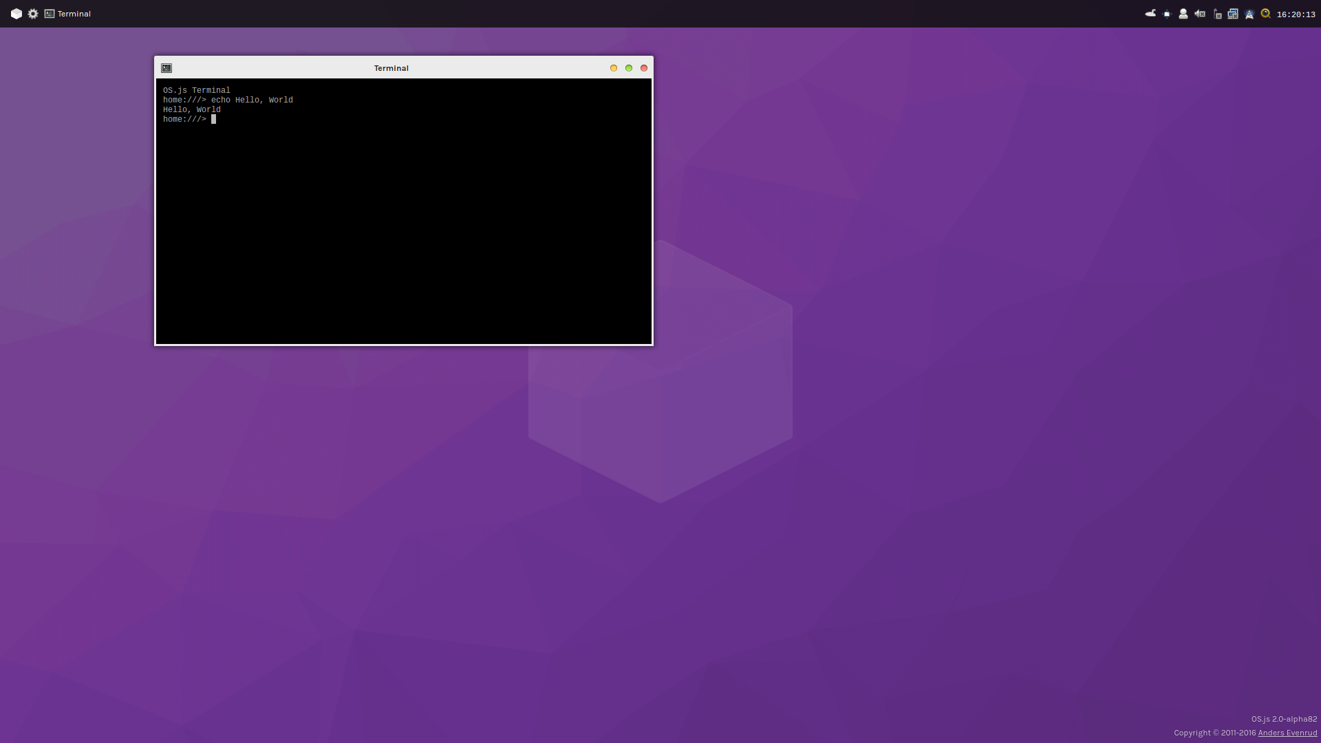The width and height of the screenshot is (1321, 743).
Task: Open the Anders Evenrud link
Action: 1287,733
